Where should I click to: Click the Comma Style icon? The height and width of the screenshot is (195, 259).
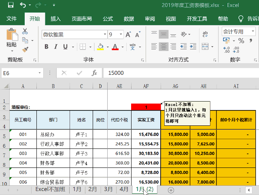click(x=251, y=40)
